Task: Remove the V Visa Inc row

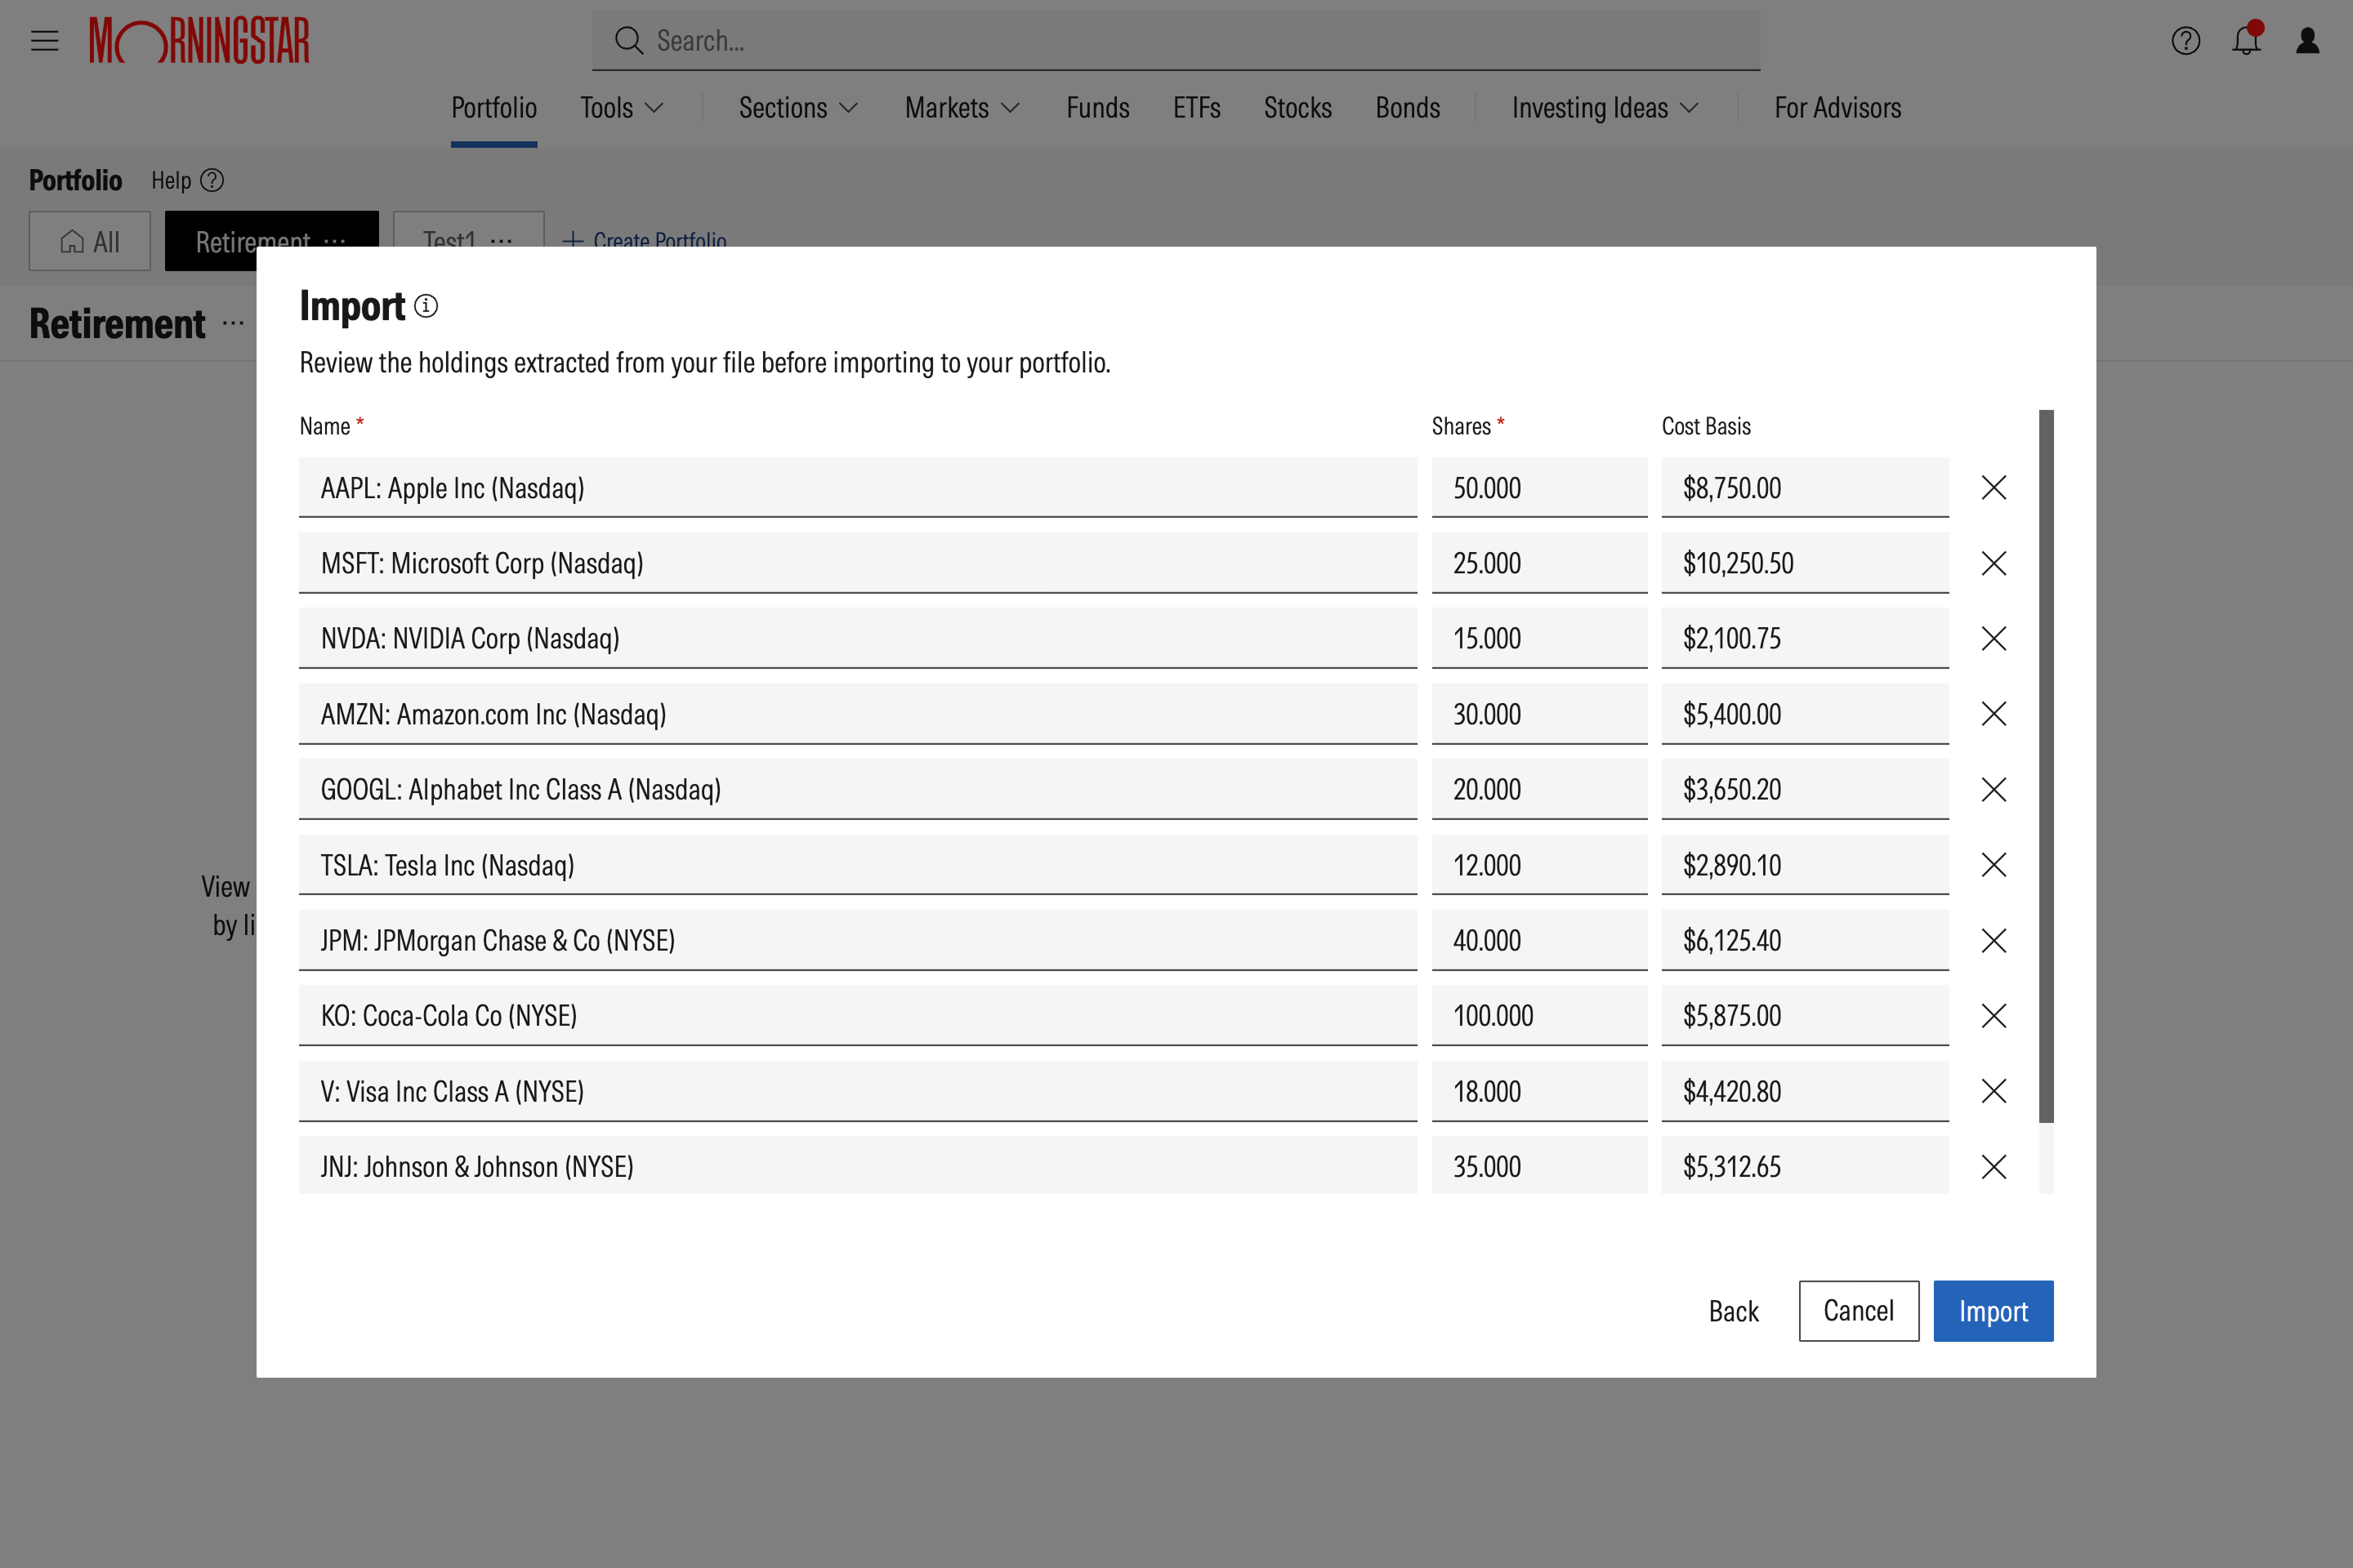Action: (1994, 1091)
